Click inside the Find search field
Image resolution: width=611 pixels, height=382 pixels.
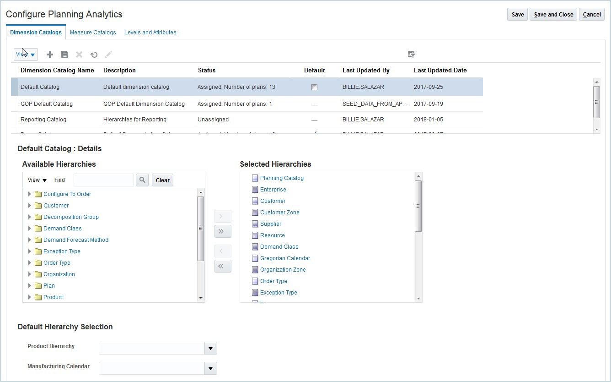(103, 180)
